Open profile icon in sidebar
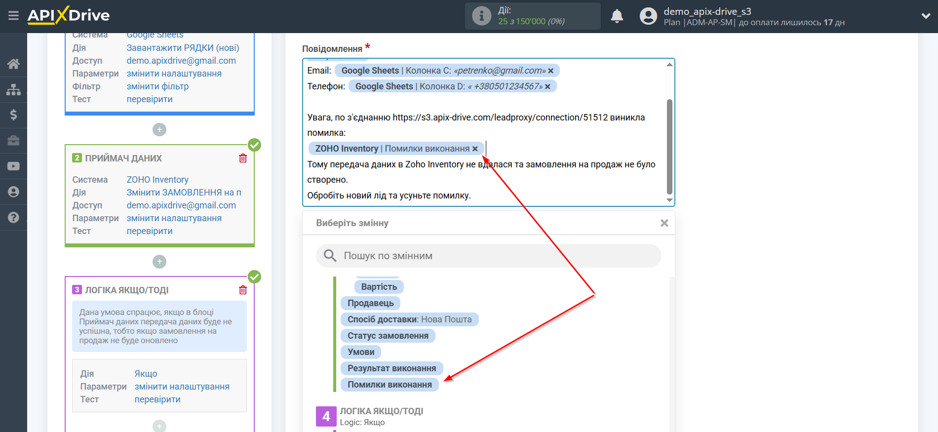The image size is (938, 432). pos(13,192)
